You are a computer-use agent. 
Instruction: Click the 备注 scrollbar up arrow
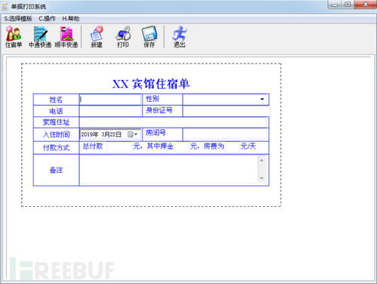(x=262, y=160)
